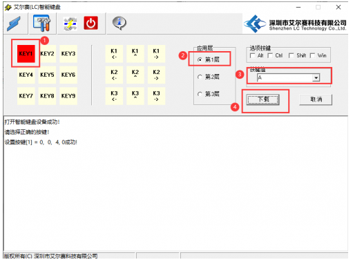Image resolution: width=353 pixels, height=262 pixels.
Task: Select the KEY6 key
Action: coord(68,75)
